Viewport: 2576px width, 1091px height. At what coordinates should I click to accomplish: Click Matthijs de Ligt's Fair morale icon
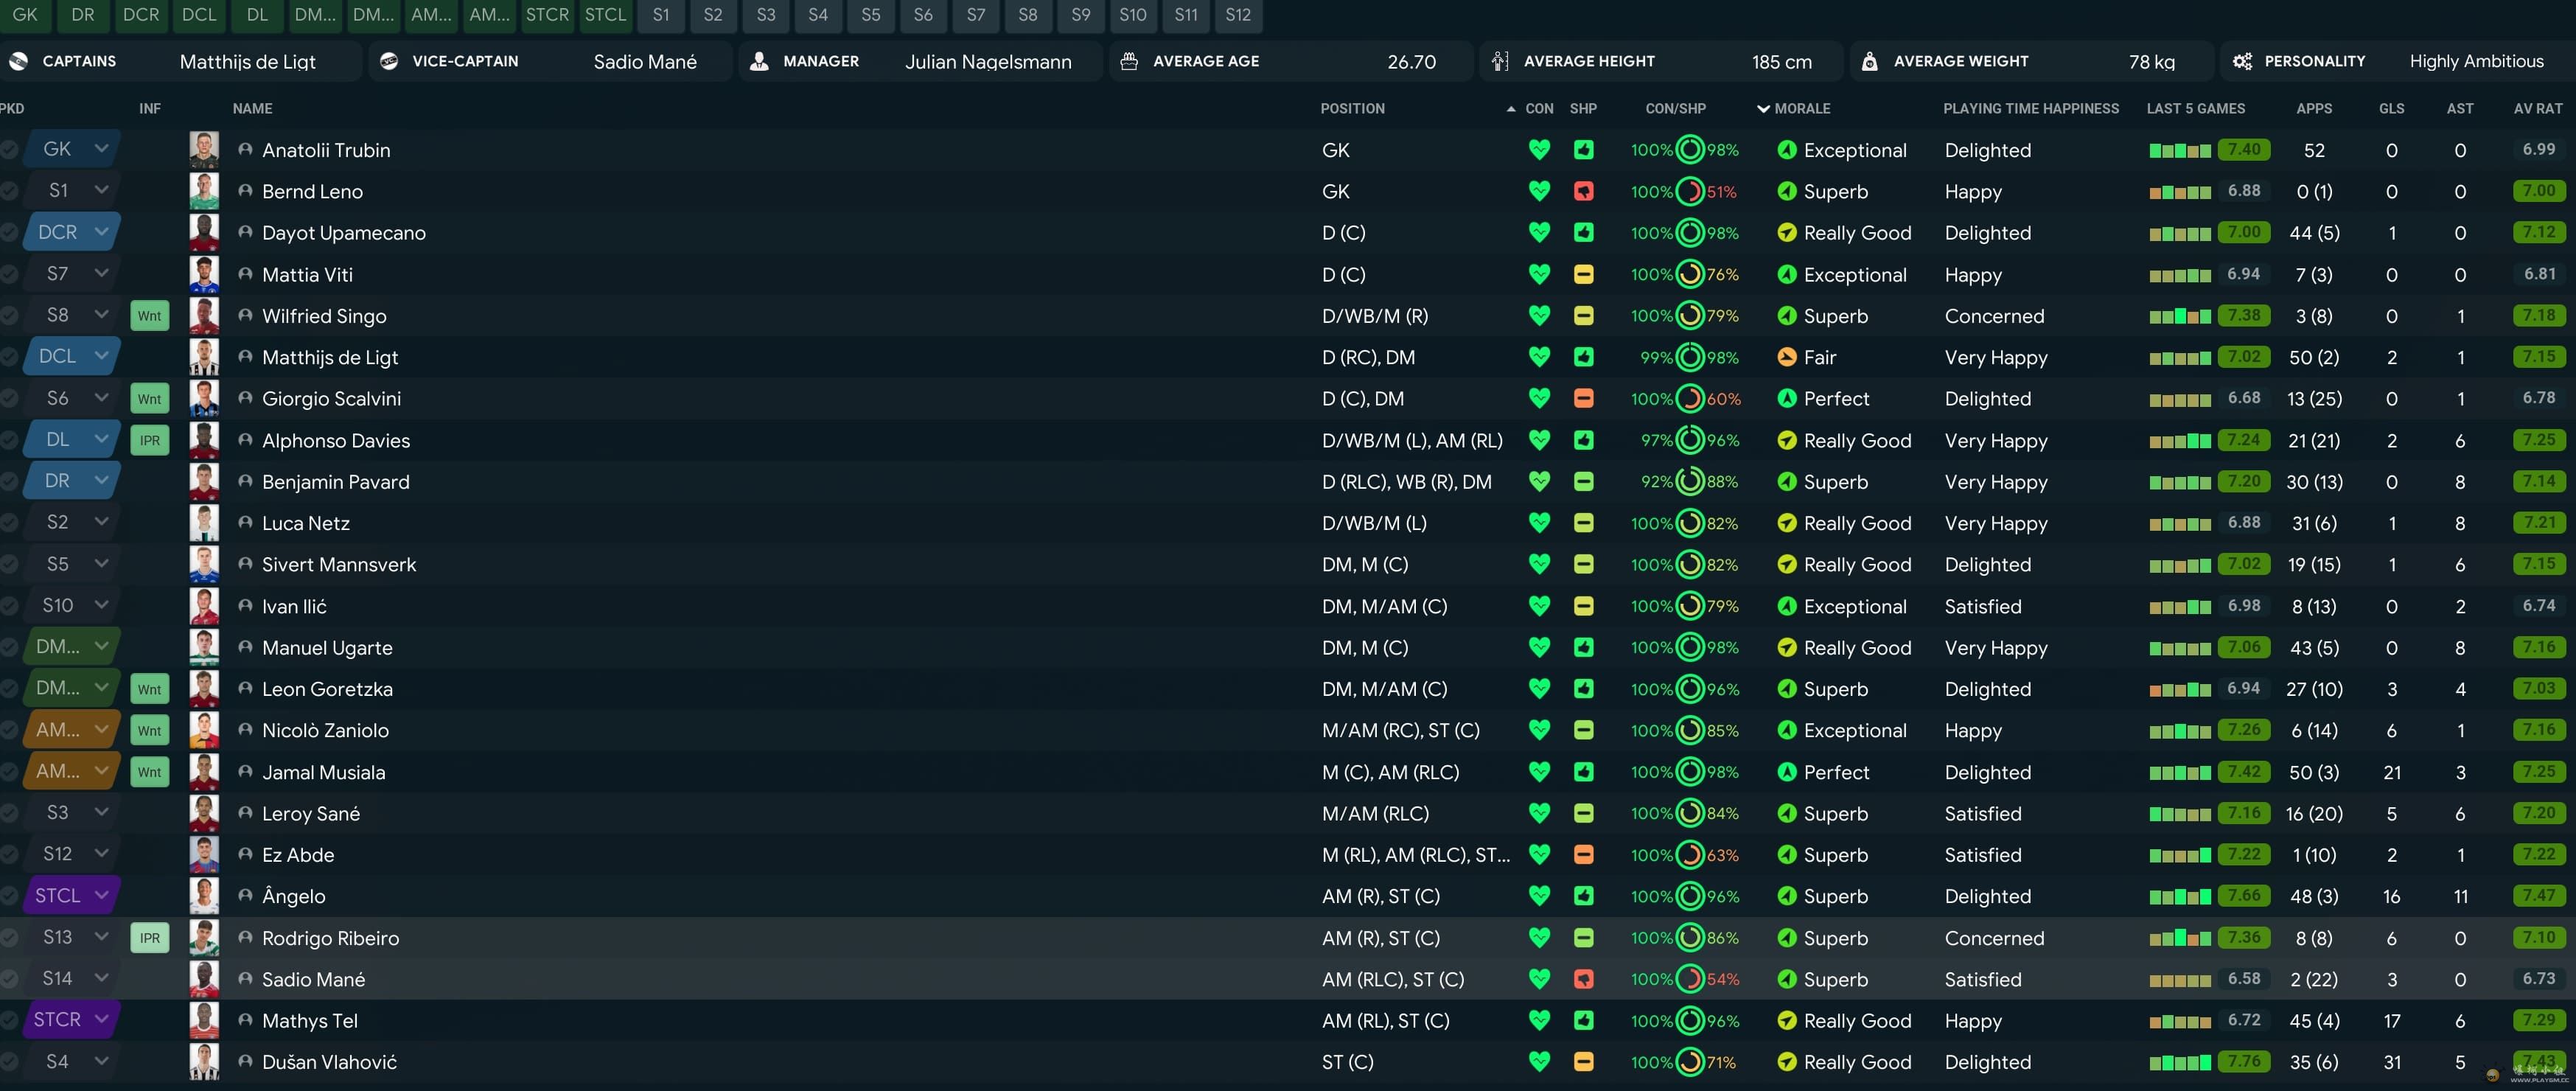click(1787, 357)
